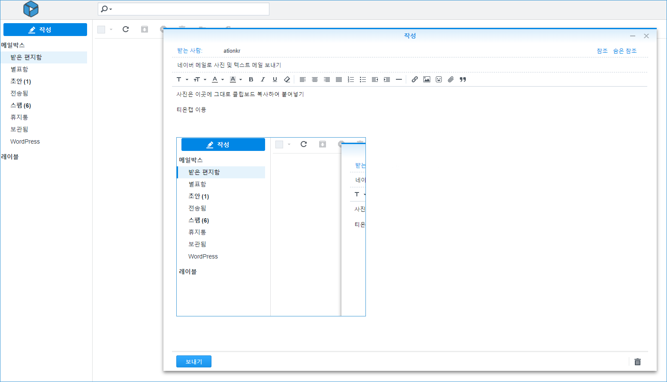Open the search options magnifier dropdown

tap(106, 9)
